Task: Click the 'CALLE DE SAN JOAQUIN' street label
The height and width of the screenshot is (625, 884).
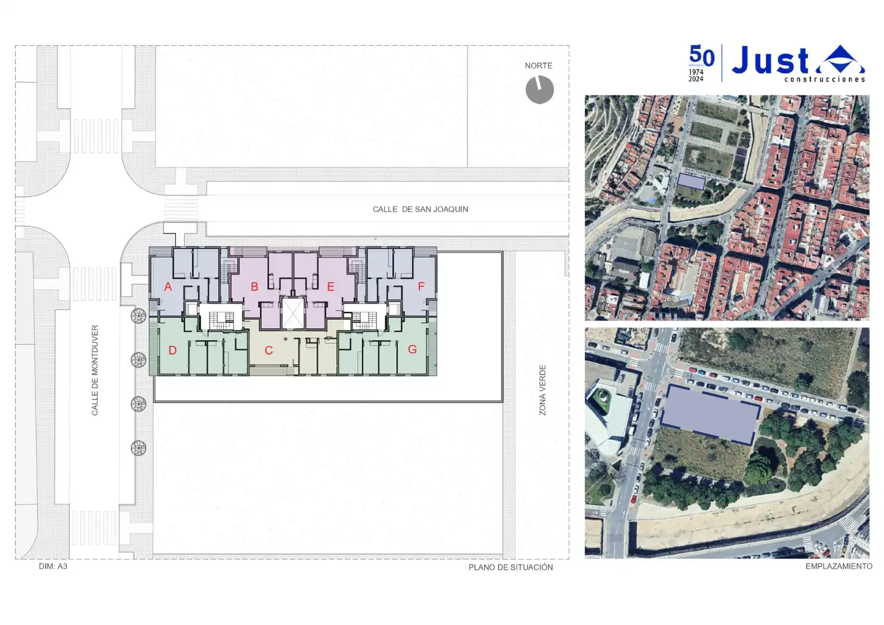Action: pyautogui.click(x=421, y=209)
